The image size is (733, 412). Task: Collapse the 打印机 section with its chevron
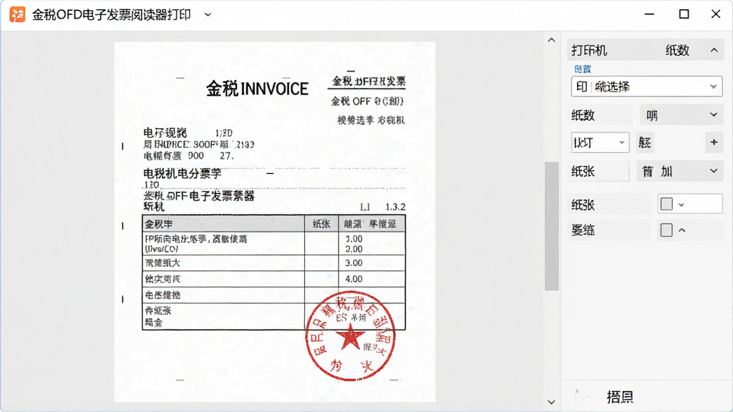click(x=714, y=50)
